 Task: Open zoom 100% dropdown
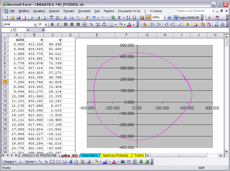tap(165, 18)
